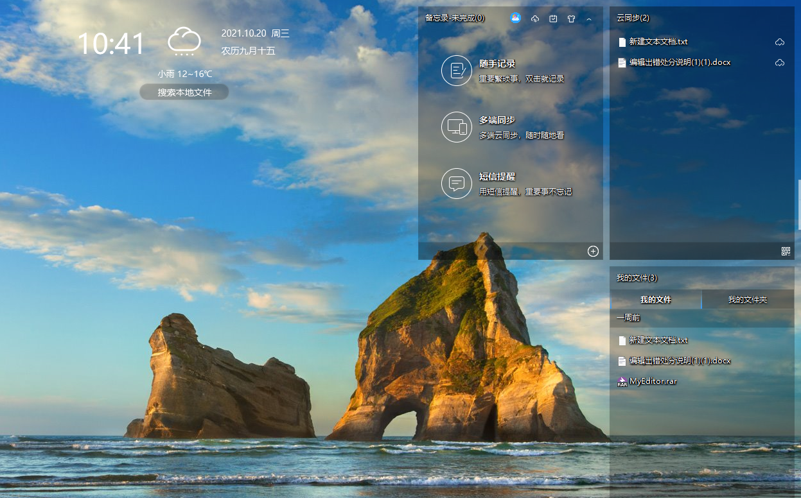Click the 10:41 clock display

(112, 44)
